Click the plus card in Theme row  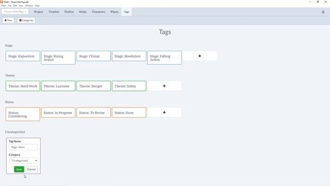pos(164,86)
